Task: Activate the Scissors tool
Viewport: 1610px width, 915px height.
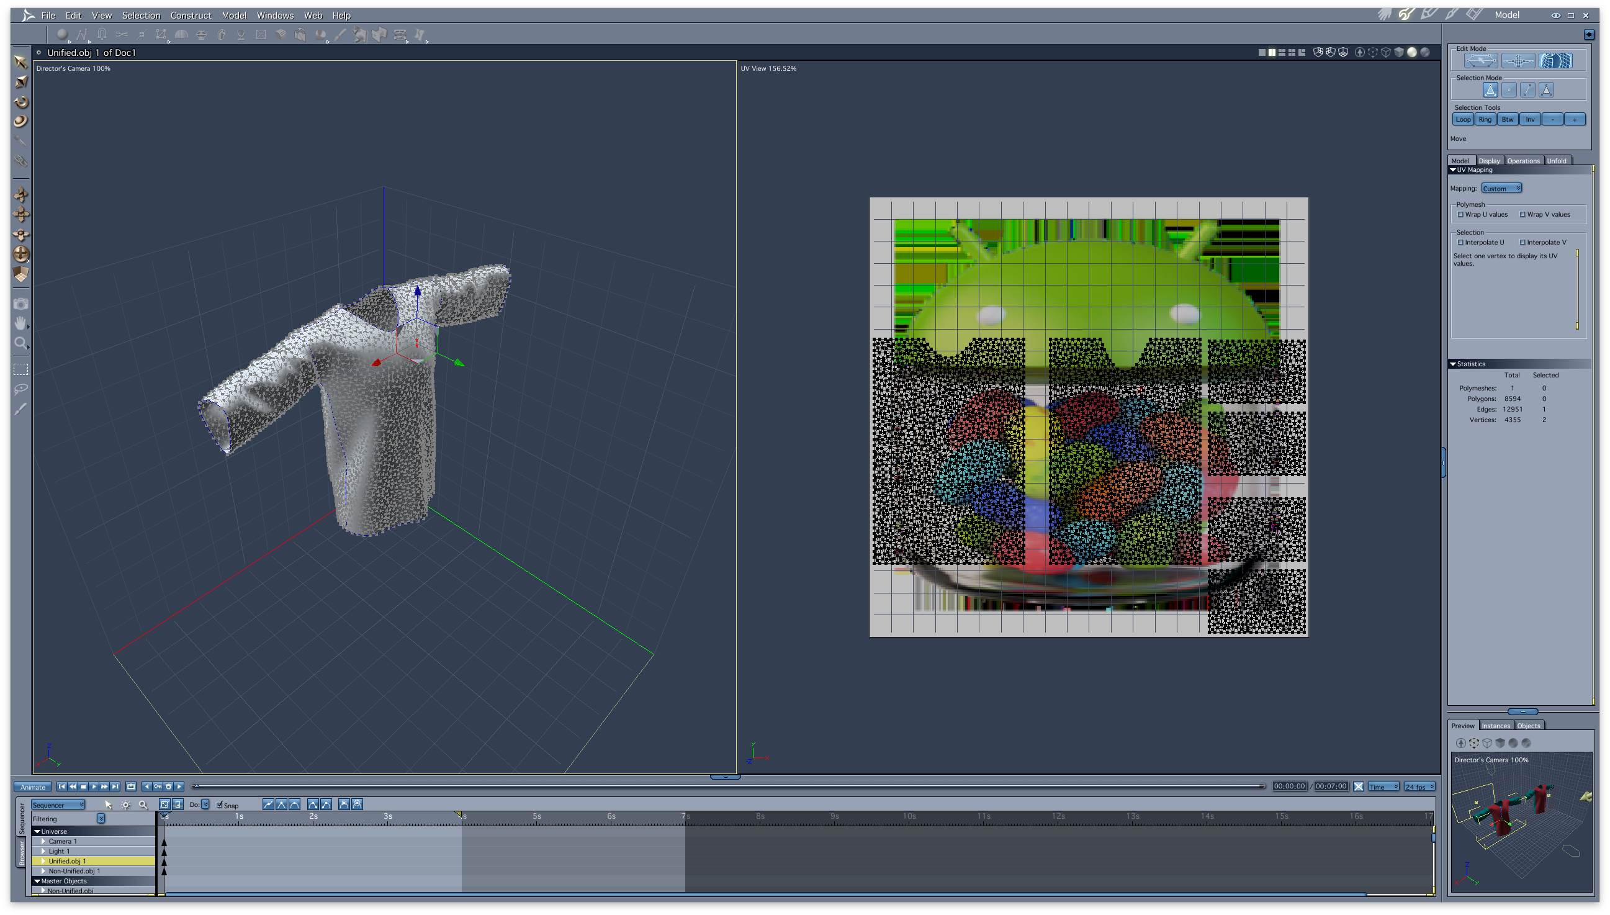Action: [x=124, y=35]
